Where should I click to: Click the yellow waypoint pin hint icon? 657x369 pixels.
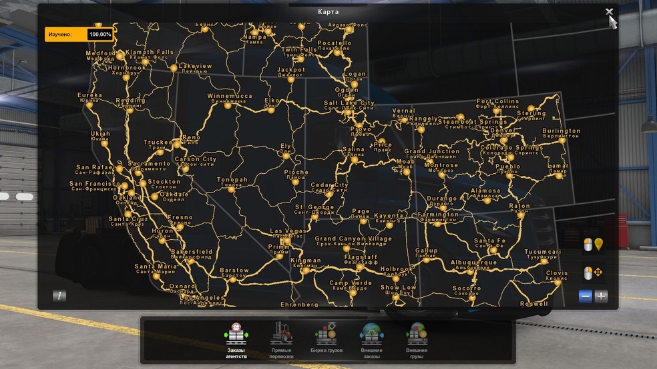point(598,244)
